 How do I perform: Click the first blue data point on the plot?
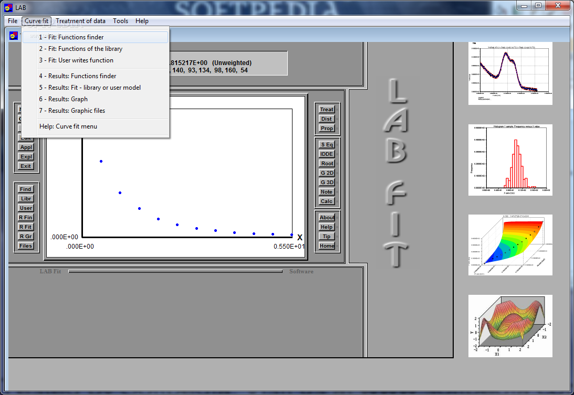coord(101,161)
